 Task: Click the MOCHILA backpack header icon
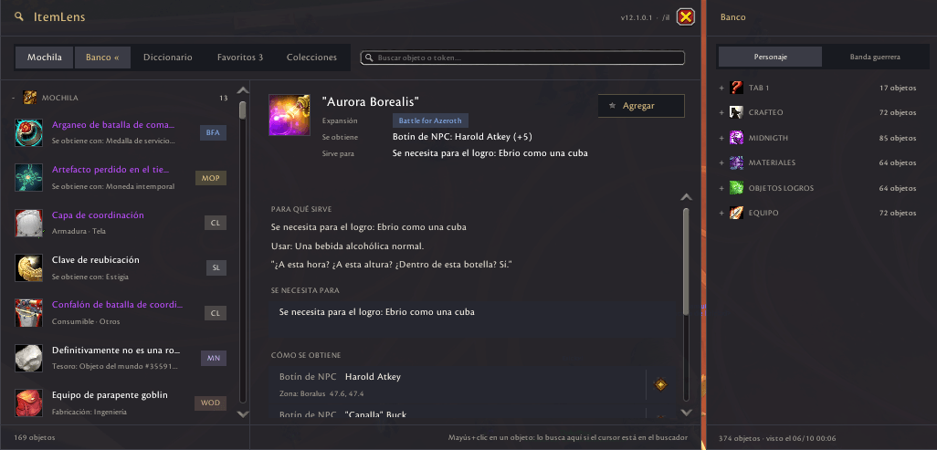(30, 98)
